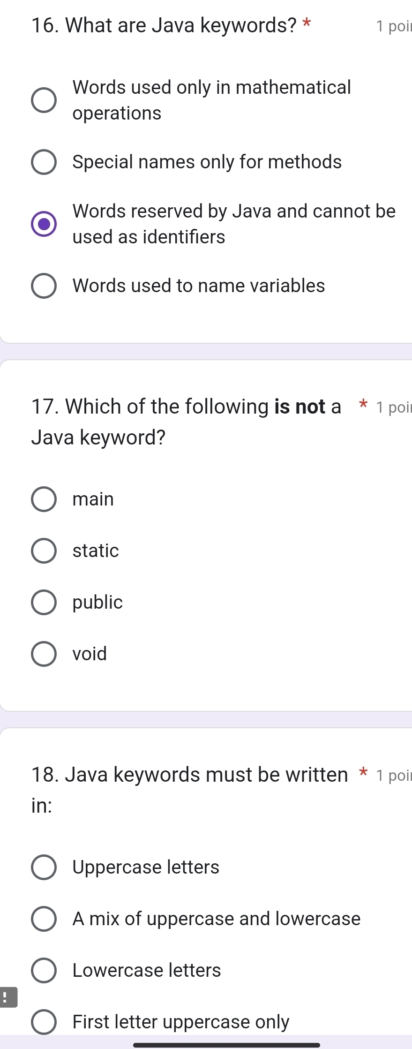This screenshot has height=1049, width=412.
Task: Click the exclamation error indicator icon
Action: 7,997
